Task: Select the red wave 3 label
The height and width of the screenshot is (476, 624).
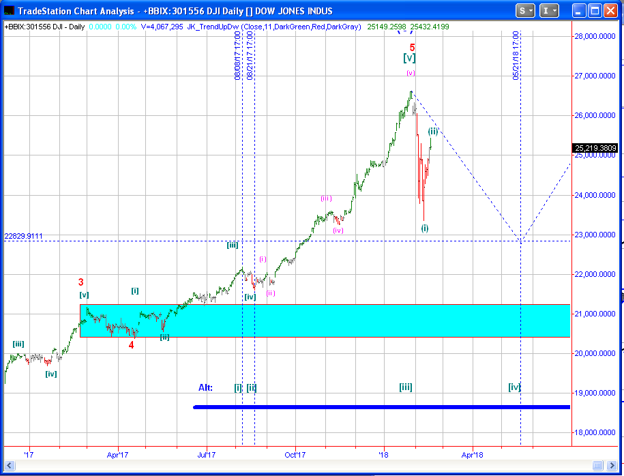Action: (x=80, y=282)
